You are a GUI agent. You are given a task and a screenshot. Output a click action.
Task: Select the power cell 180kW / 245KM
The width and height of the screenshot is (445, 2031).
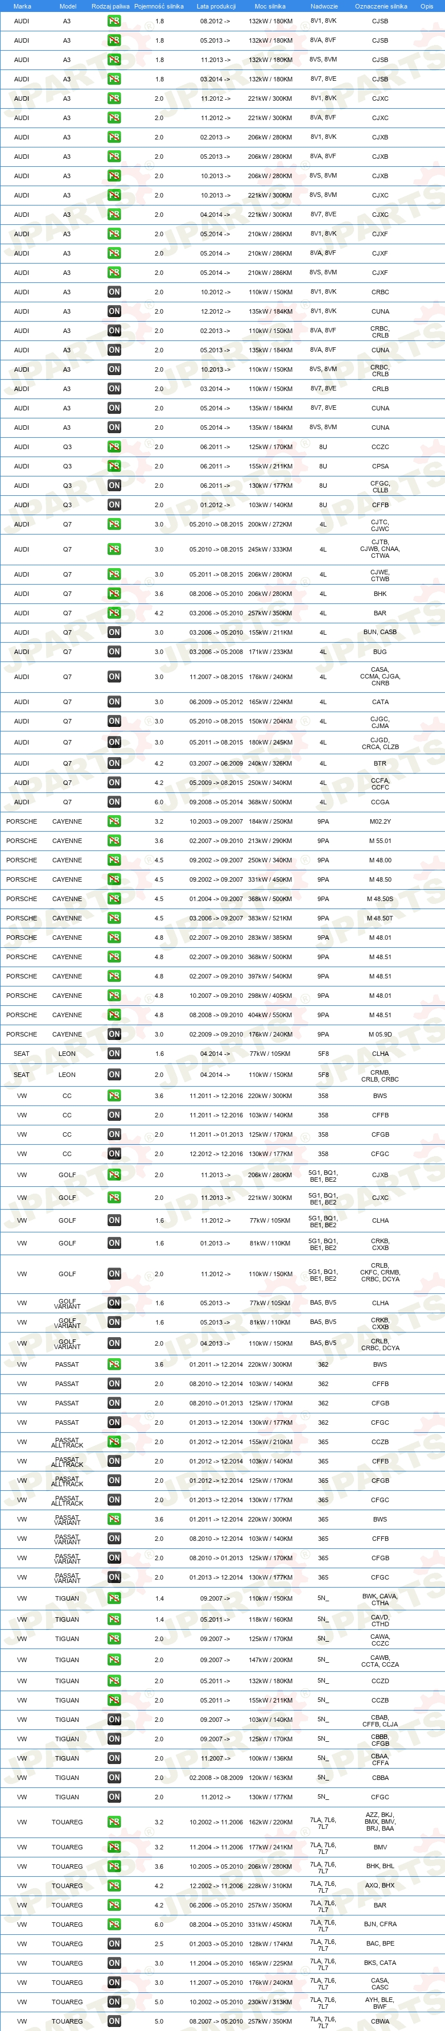point(270,742)
